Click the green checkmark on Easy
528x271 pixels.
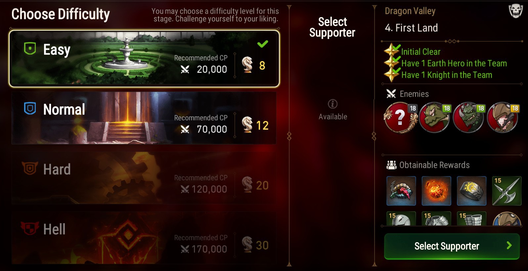click(263, 44)
